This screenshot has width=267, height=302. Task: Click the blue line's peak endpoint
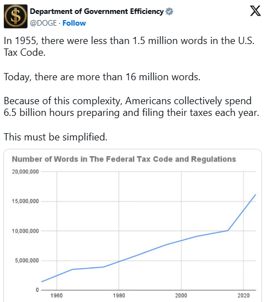pos(255,194)
